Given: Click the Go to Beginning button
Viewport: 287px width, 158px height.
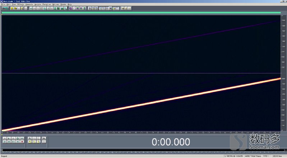Looking at the screenshot, I should (4, 142).
